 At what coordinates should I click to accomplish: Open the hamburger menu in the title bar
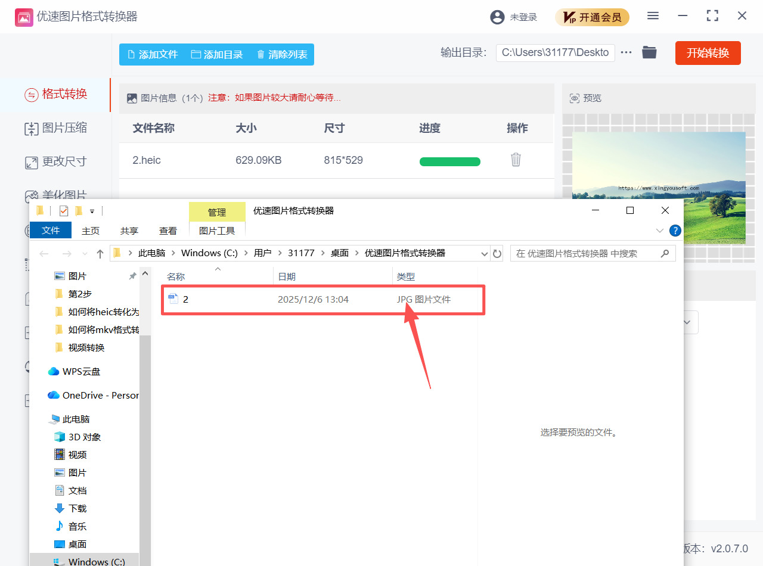[x=653, y=16]
